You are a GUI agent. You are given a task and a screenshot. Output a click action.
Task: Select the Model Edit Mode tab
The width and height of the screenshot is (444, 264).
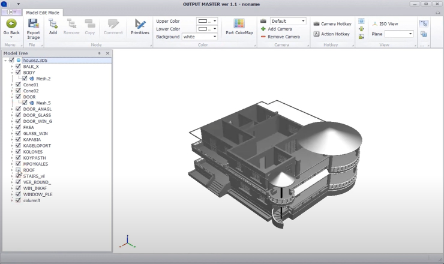click(42, 12)
